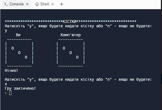Click the "Гру закінчено!" message
The width and height of the screenshot is (162, 110).
(x=20, y=89)
